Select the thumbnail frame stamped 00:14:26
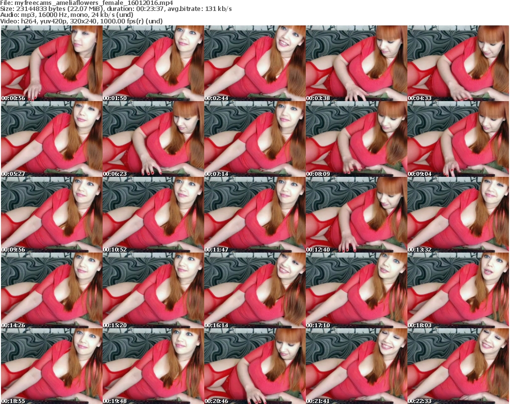Screen dimensions: 510x404 [52, 290]
